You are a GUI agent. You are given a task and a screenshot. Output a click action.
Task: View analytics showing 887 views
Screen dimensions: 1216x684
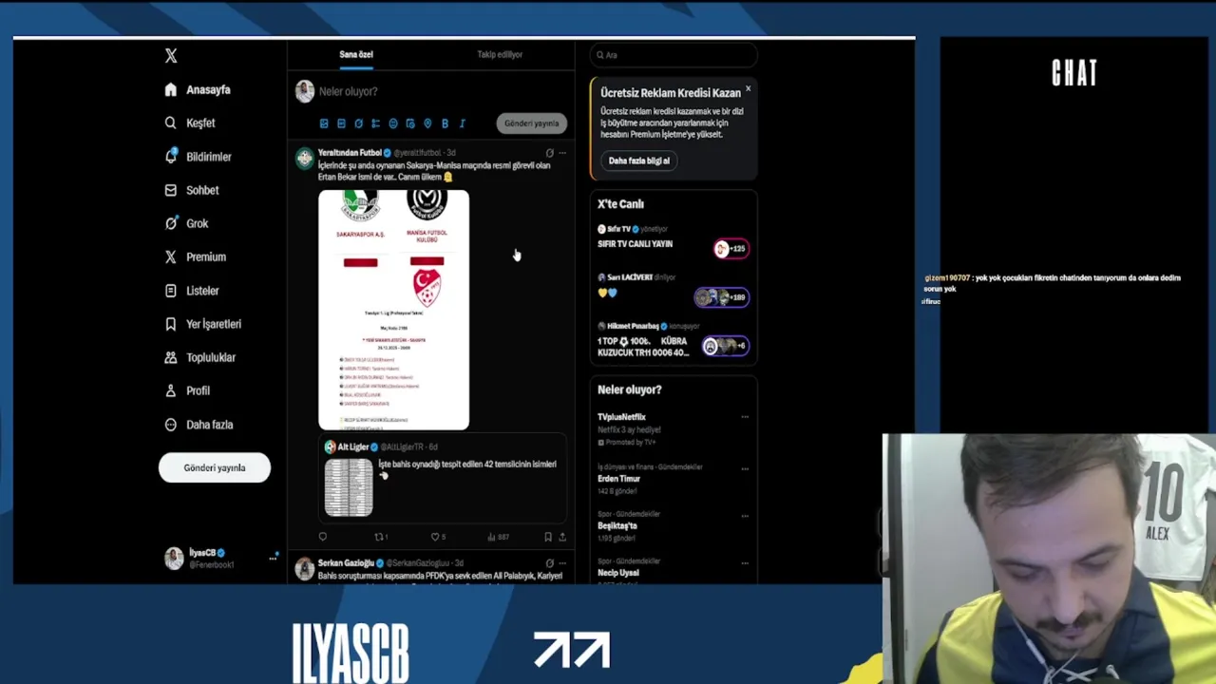tap(499, 537)
